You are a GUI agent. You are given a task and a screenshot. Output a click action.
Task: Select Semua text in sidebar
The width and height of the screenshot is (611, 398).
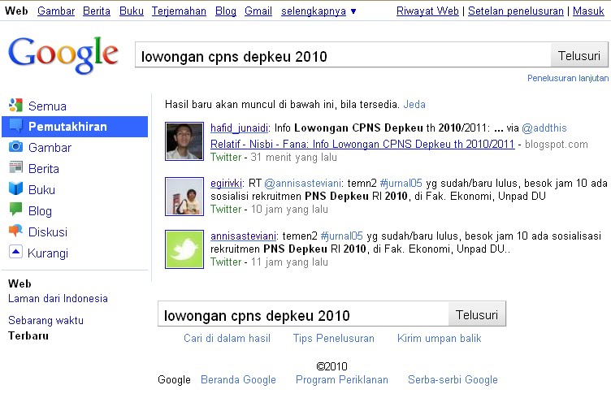[x=47, y=106]
